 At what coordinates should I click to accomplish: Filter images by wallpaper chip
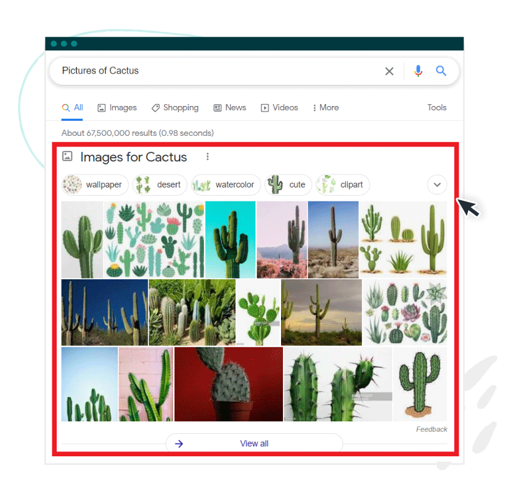(x=95, y=185)
